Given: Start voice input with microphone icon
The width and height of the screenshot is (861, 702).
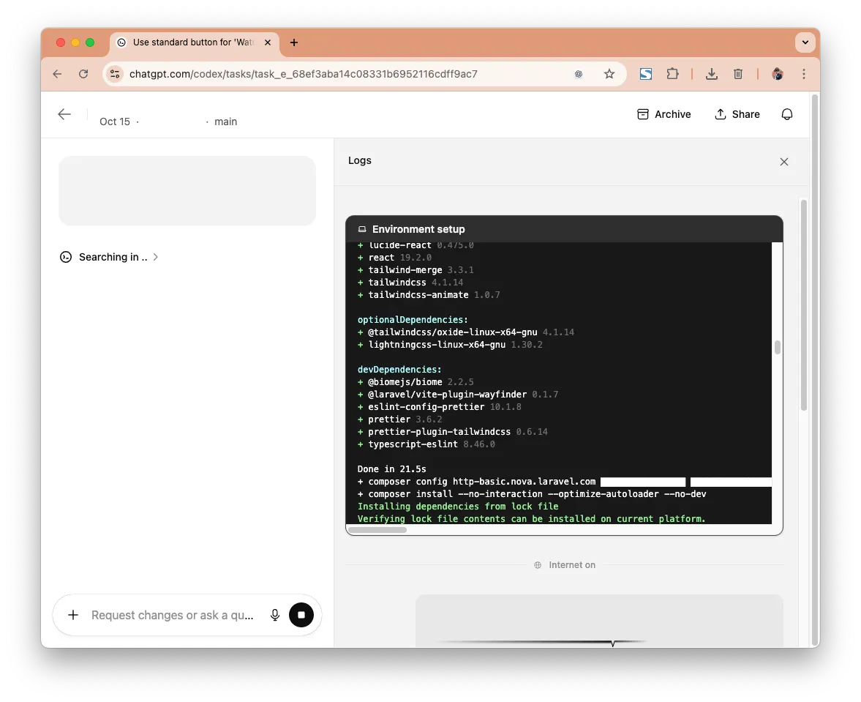Looking at the screenshot, I should pos(275,615).
